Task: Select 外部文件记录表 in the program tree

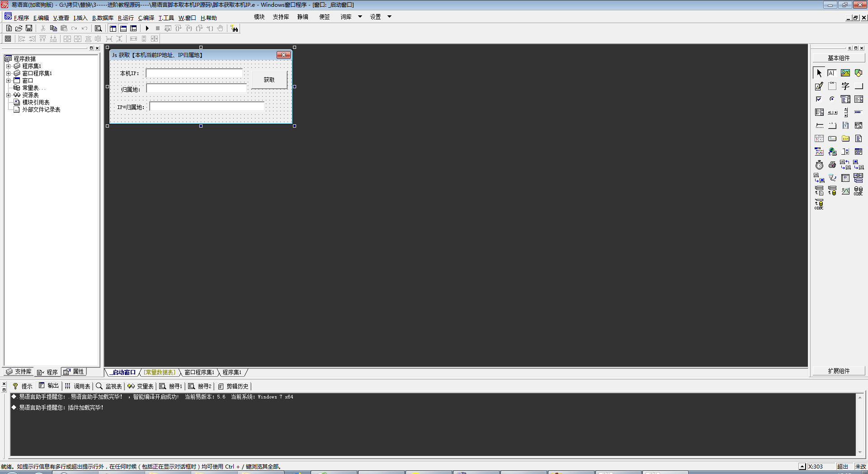Action: point(41,109)
